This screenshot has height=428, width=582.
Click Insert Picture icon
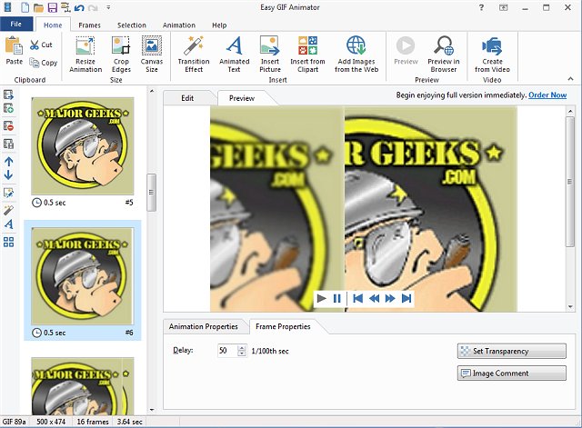point(270,46)
